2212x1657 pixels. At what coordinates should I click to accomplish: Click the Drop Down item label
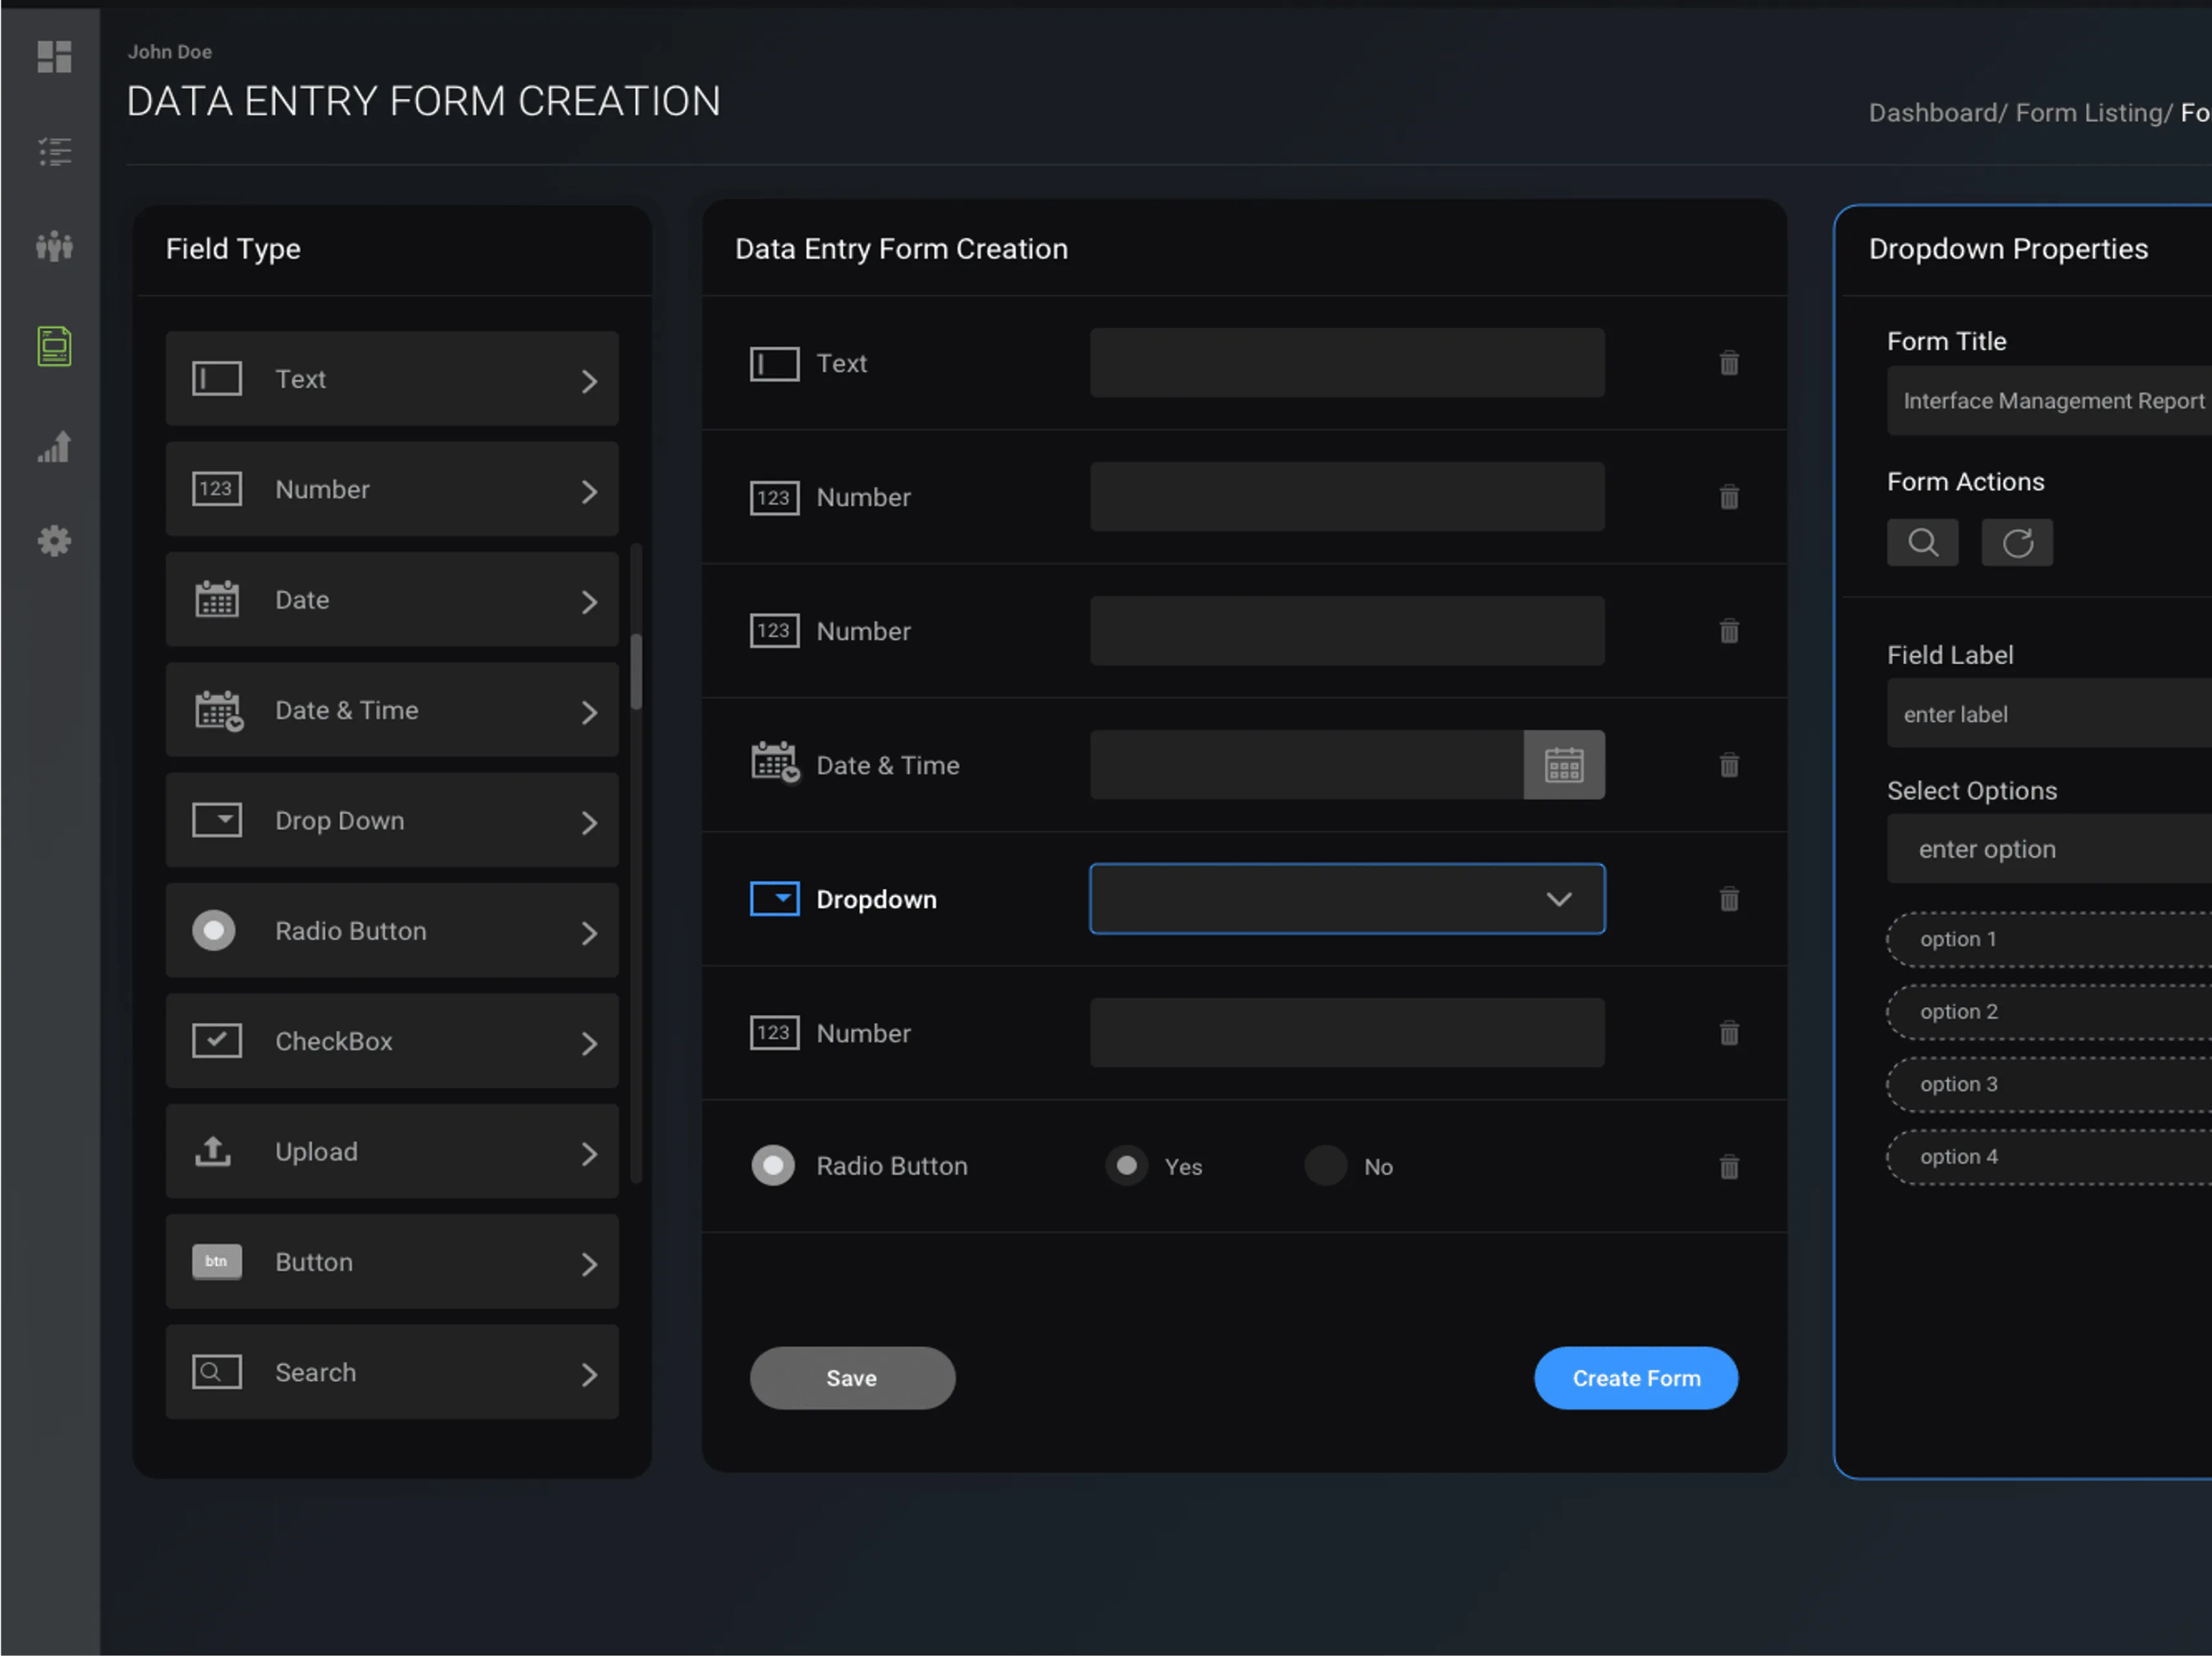point(340,820)
